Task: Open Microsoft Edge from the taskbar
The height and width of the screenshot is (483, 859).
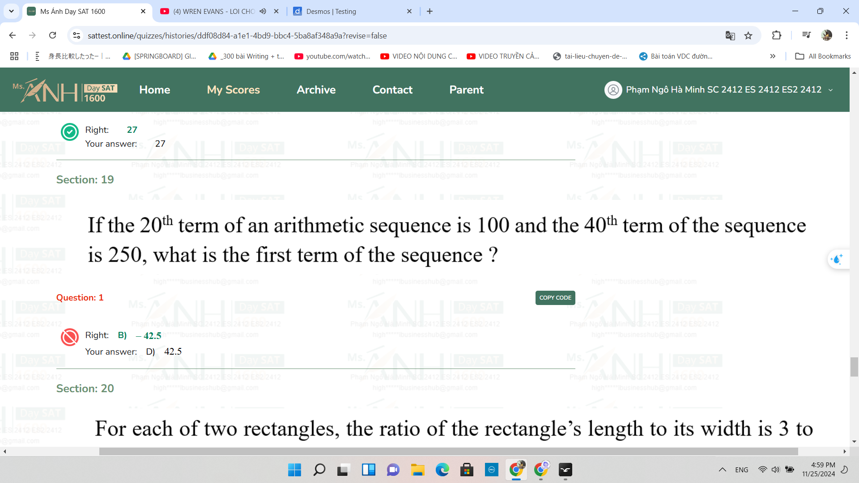Action: click(x=442, y=470)
